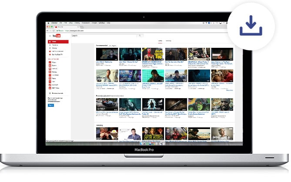Open the race car video thumbnail

107,105
